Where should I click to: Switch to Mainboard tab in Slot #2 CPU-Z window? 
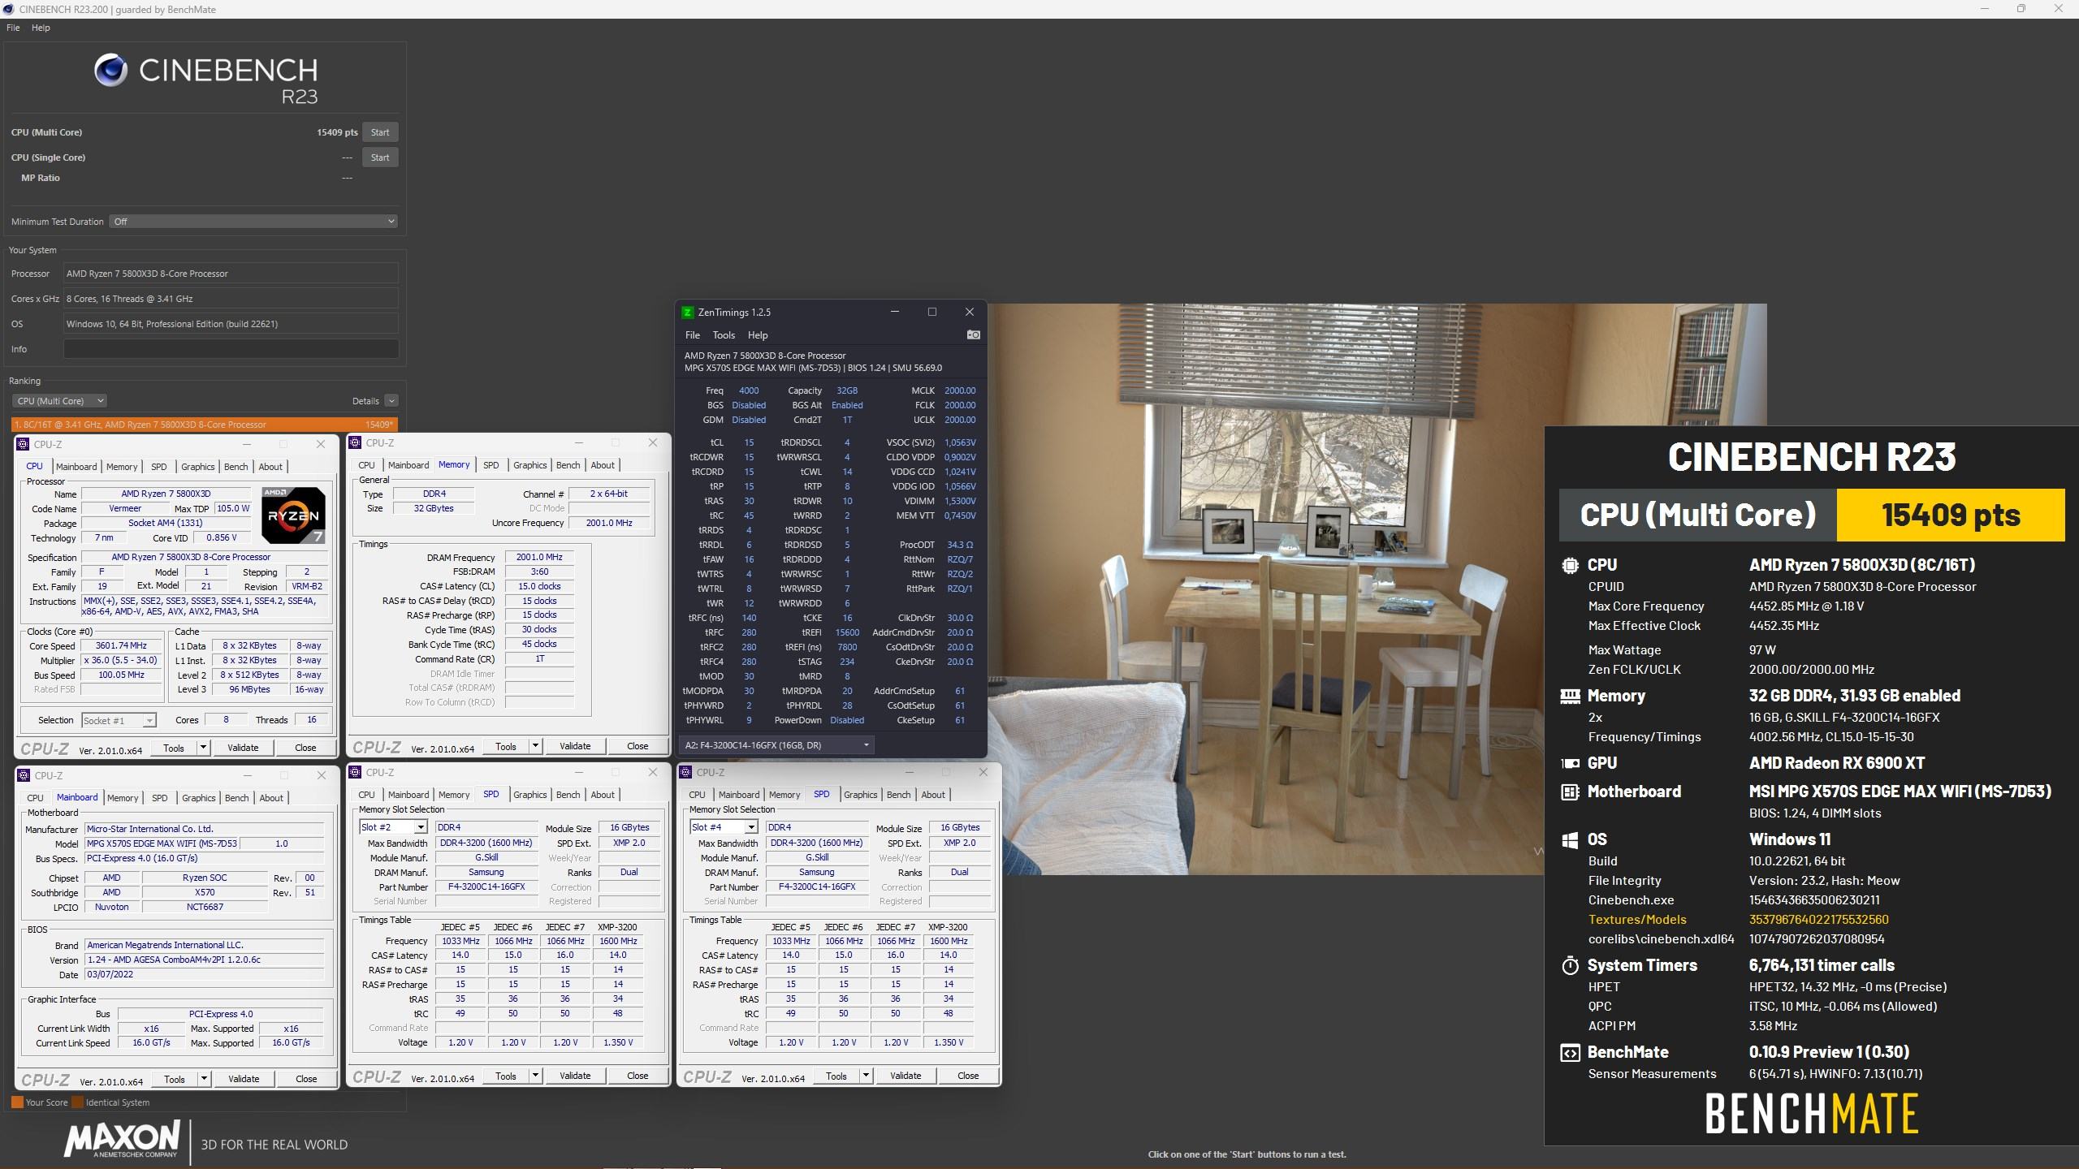coord(408,795)
